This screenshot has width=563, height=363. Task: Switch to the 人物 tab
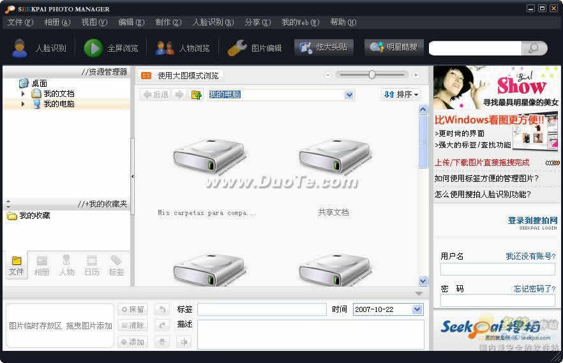(66, 266)
